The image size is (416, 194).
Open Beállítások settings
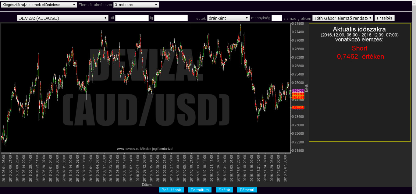(x=171, y=190)
